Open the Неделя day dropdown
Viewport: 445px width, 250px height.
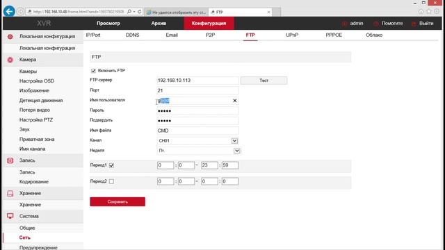point(236,151)
